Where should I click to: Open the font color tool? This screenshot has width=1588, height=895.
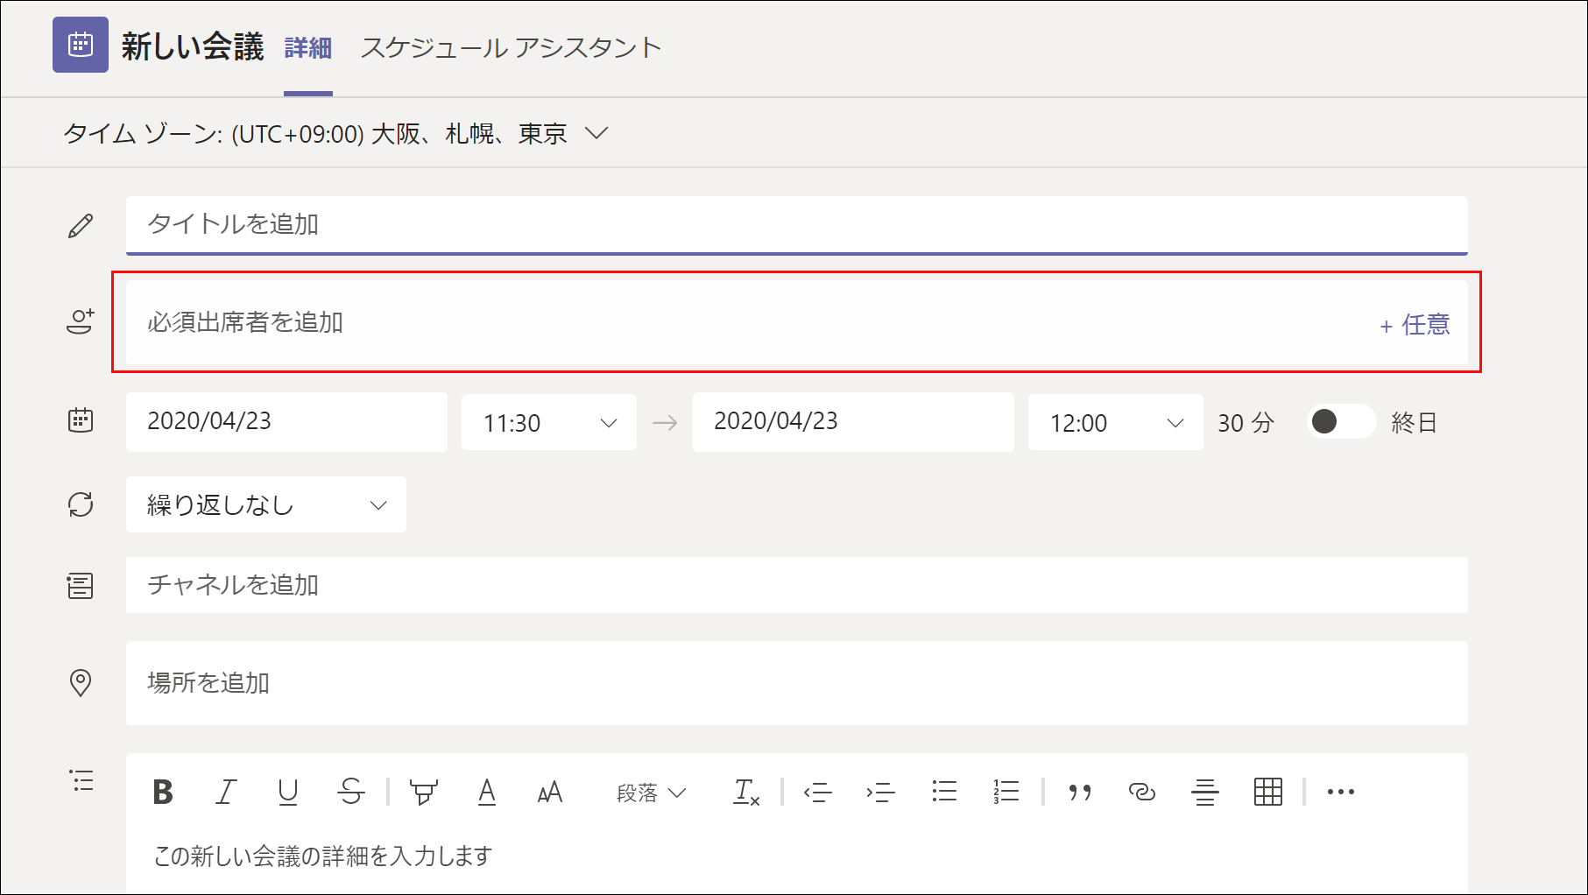click(x=487, y=793)
